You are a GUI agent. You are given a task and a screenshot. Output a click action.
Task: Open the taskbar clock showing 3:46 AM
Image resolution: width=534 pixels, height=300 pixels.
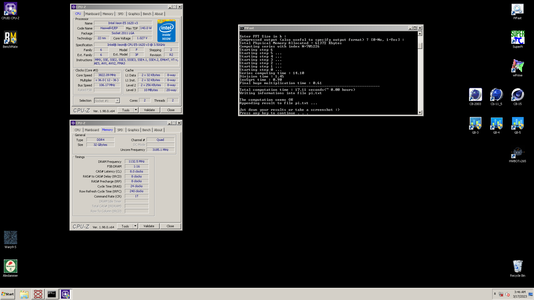click(520, 294)
